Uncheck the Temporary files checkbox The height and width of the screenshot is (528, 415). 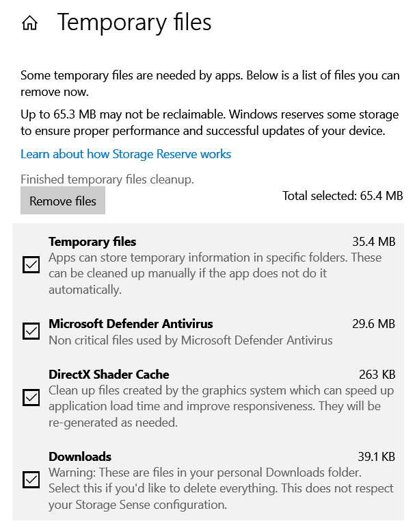coord(31,264)
